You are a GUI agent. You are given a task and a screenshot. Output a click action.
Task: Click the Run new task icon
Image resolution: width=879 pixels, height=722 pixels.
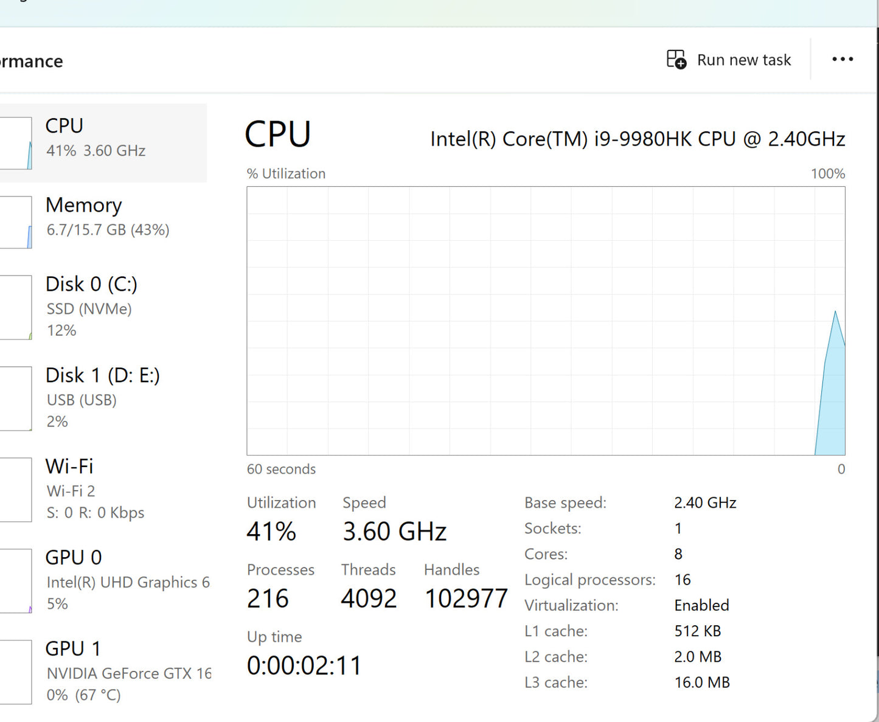click(x=676, y=60)
